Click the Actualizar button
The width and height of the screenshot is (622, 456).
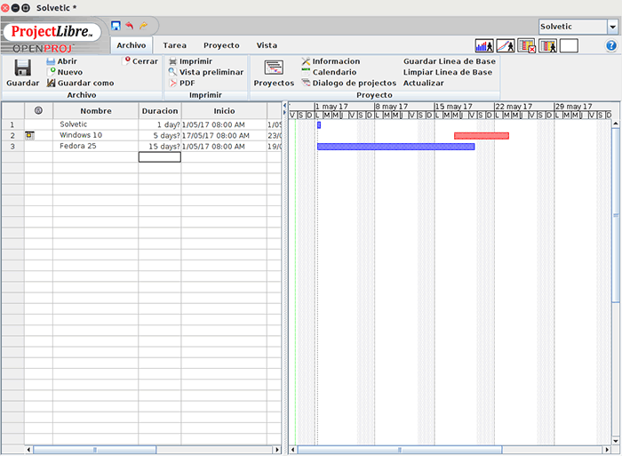423,83
